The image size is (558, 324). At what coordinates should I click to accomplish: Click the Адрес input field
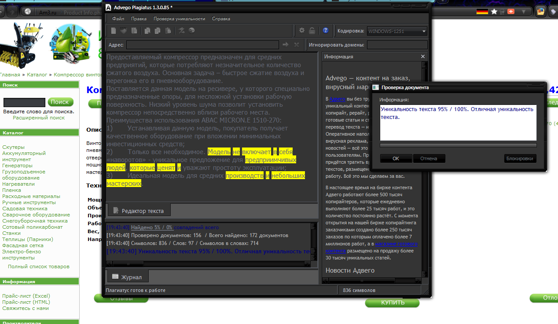pos(202,44)
